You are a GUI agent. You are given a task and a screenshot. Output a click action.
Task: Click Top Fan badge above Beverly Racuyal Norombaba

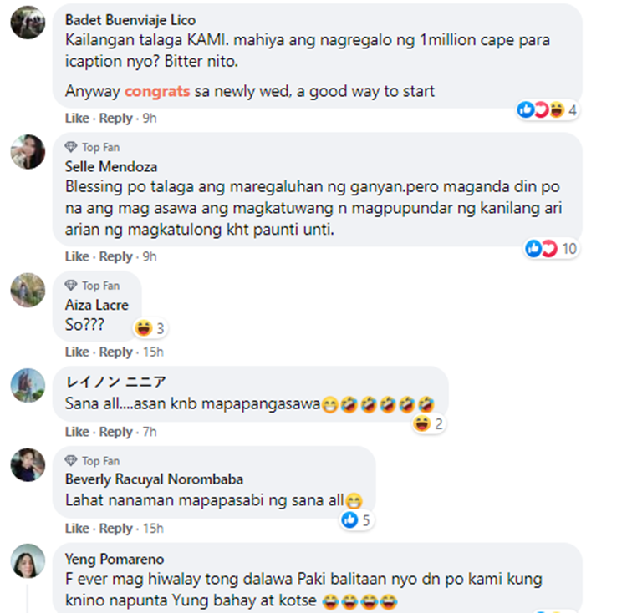[92, 461]
